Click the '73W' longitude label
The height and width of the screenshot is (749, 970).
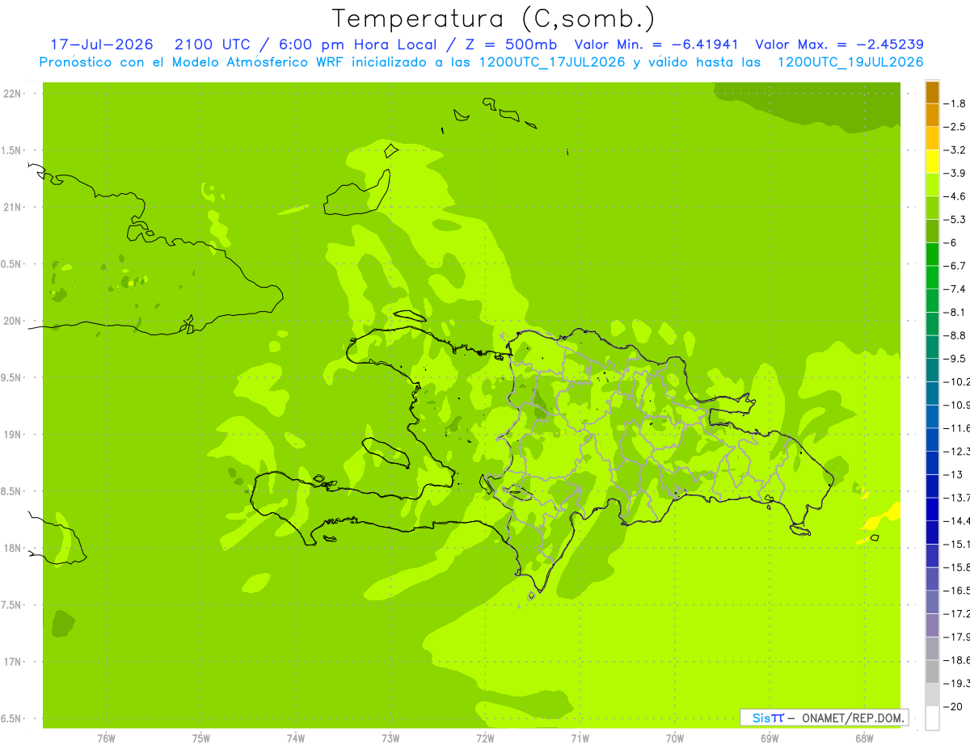click(390, 739)
